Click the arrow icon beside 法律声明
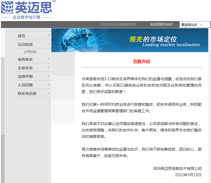This screenshot has width=211, height=183. coord(49,76)
